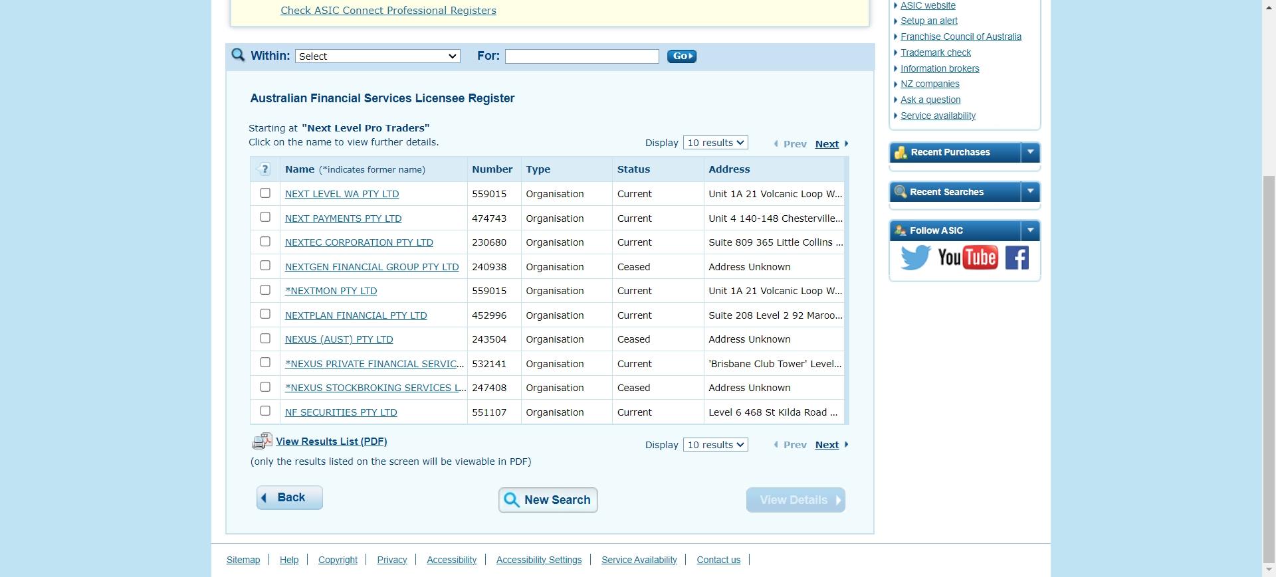Open the Sitemap footer link
Screen dimensions: 1276x577
coord(243,560)
